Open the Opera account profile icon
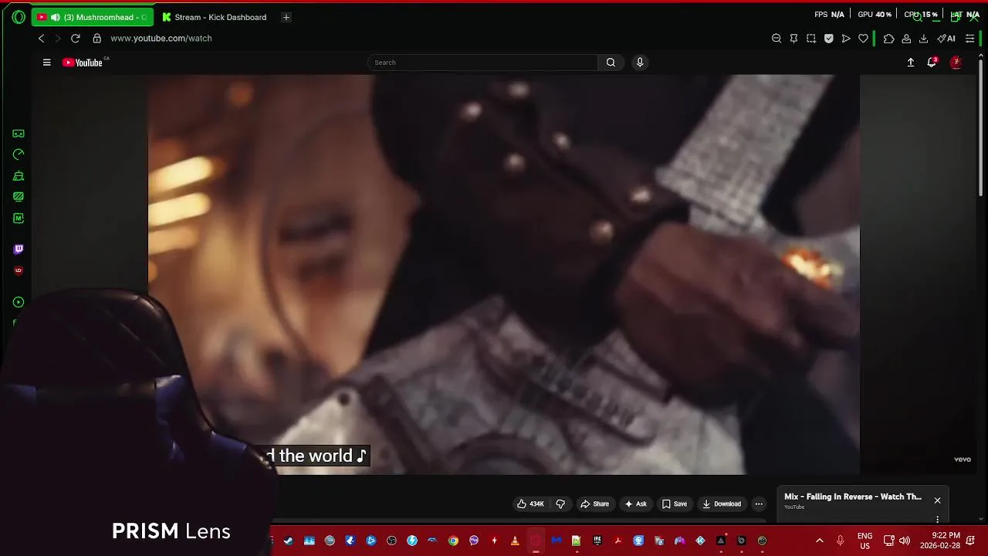988x556 pixels. click(x=906, y=39)
